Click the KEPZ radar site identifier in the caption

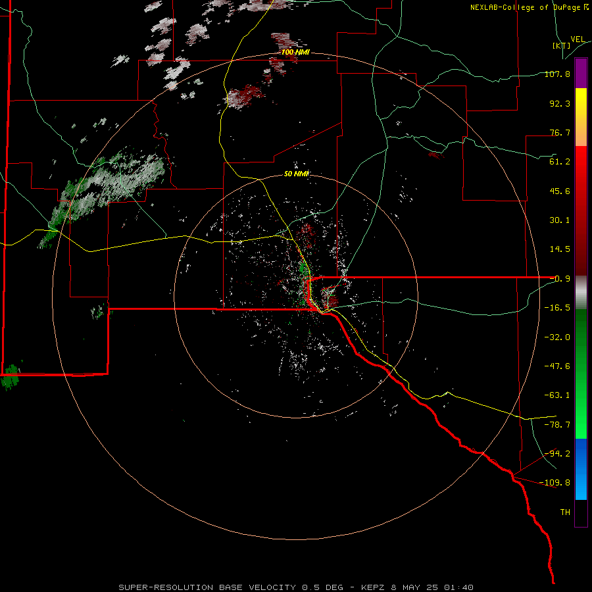coord(373,587)
